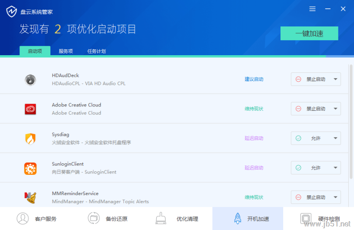Open HDAudDeck 禁止启动 combo box
The width and height of the screenshot is (354, 230).
(x=316, y=79)
